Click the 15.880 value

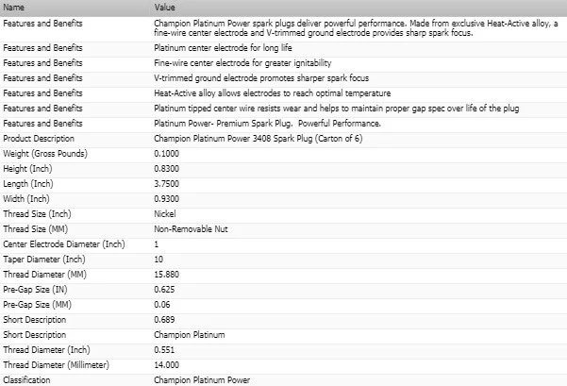point(166,275)
